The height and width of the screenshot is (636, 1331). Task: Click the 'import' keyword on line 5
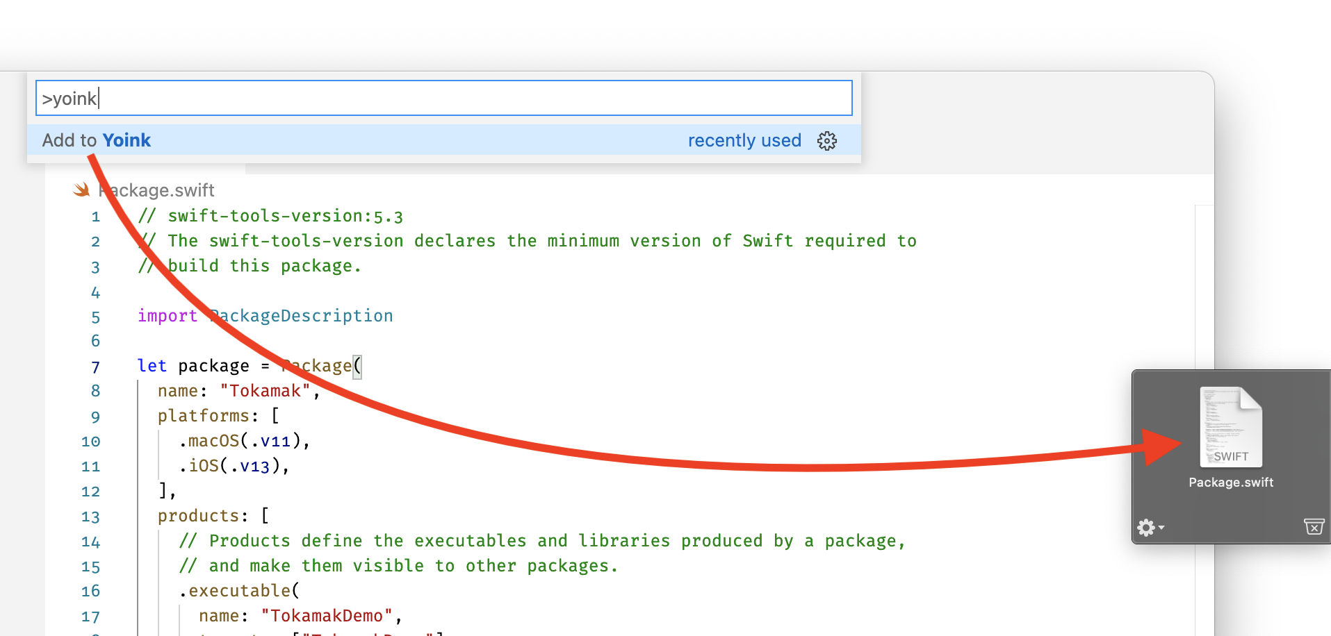[168, 316]
